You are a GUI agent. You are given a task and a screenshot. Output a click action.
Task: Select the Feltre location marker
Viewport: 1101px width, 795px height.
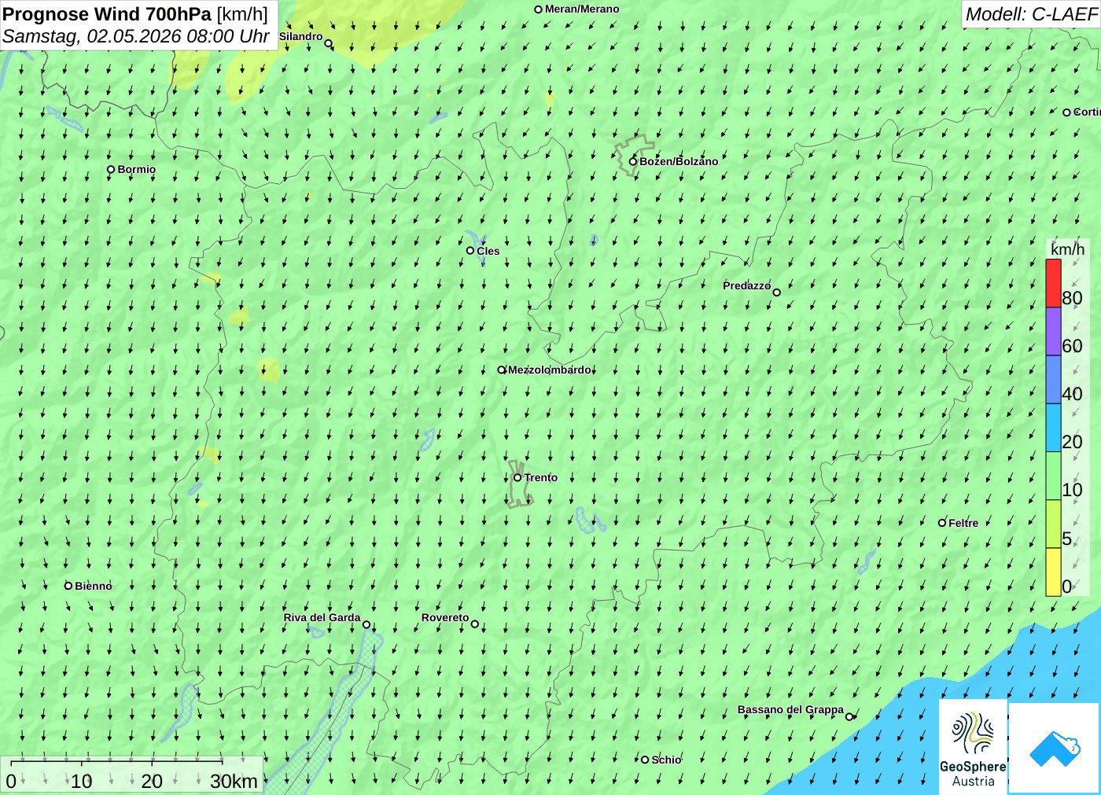[942, 523]
